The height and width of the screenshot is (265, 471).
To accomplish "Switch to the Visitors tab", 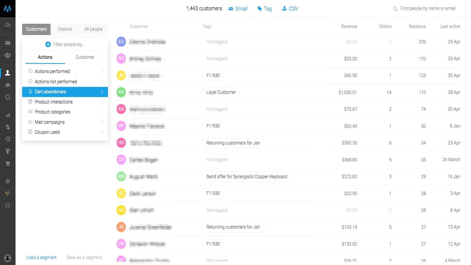I will pyautogui.click(x=65, y=29).
